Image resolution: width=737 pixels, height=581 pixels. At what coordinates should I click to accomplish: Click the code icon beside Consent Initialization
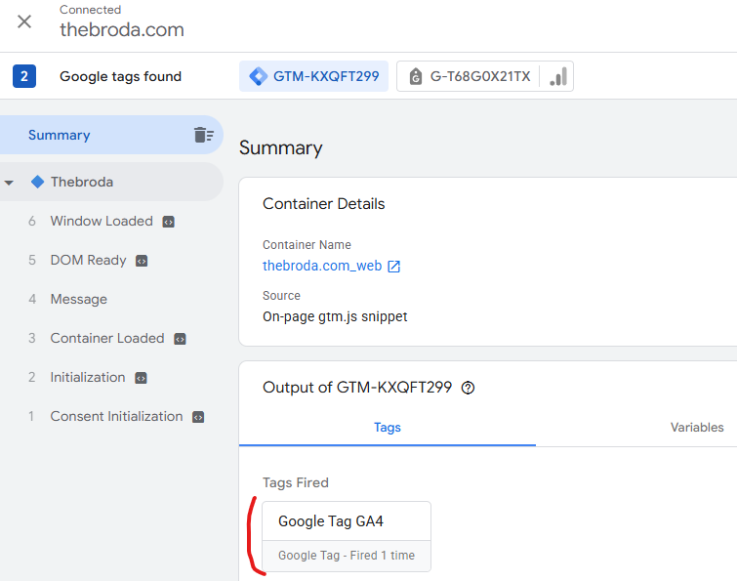pos(198,417)
